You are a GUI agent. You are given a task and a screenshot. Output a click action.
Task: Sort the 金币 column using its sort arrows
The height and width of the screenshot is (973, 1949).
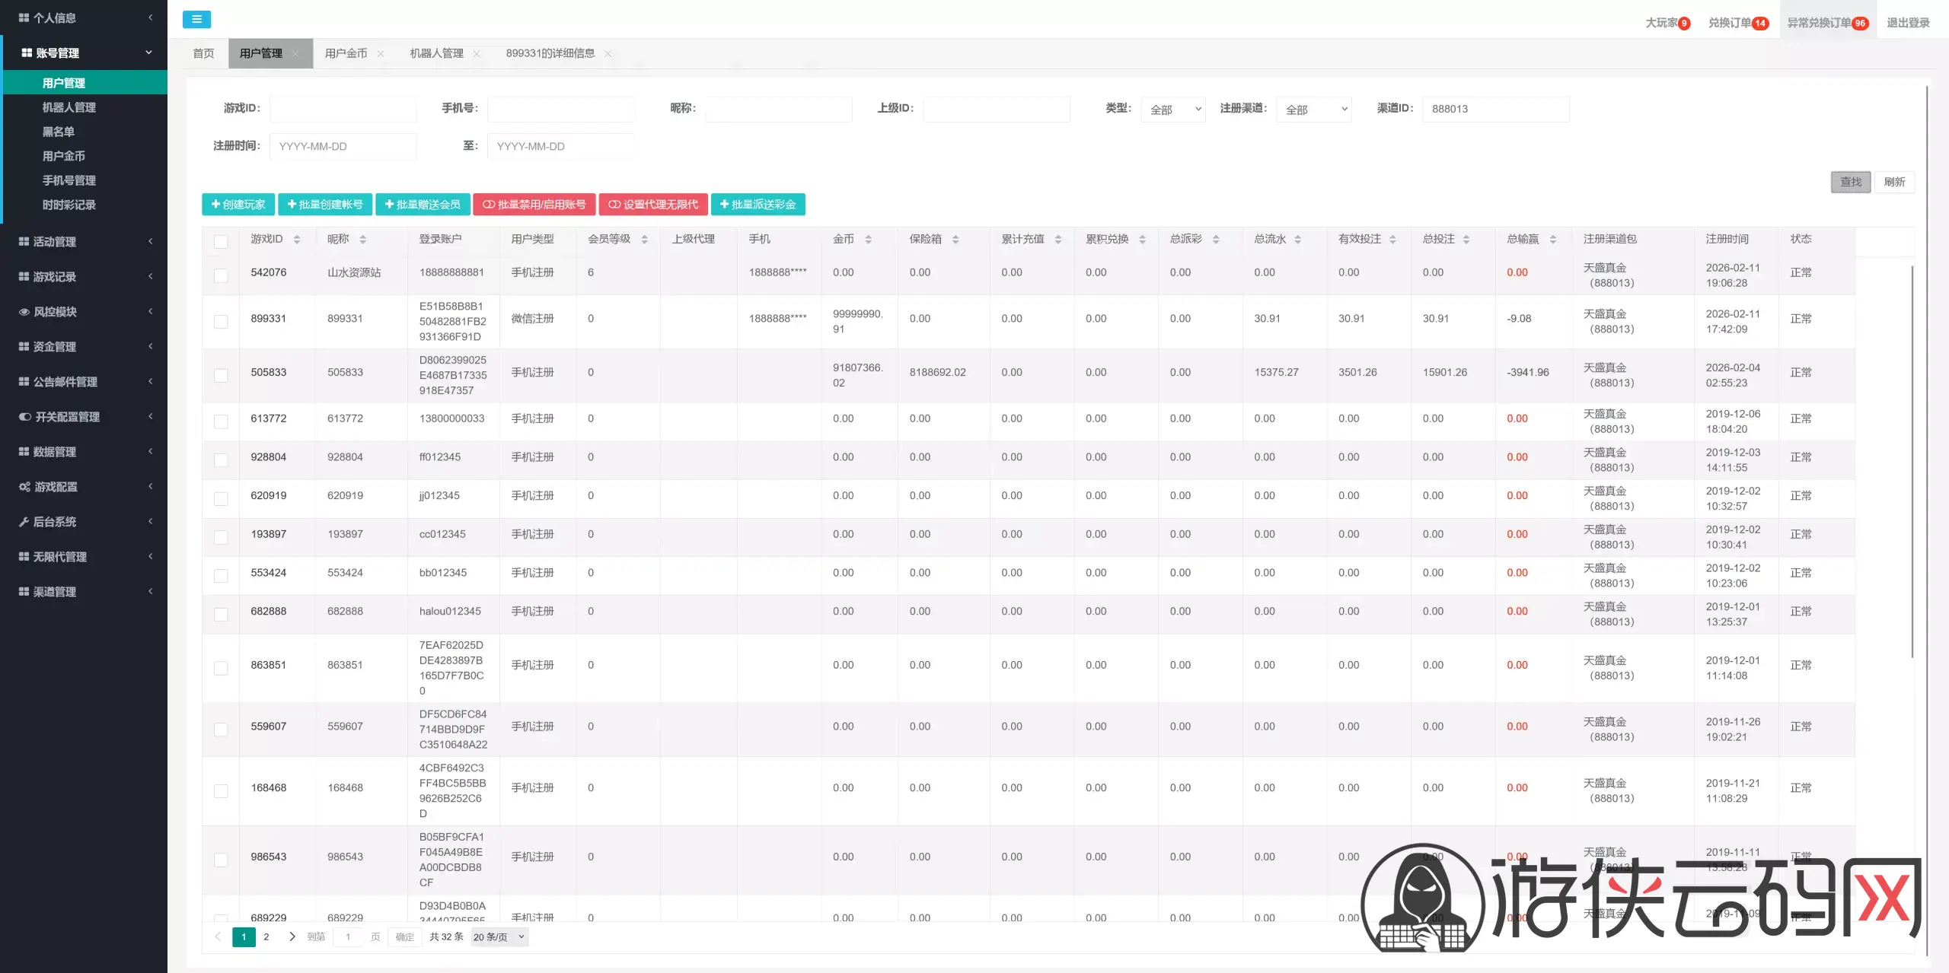868,240
